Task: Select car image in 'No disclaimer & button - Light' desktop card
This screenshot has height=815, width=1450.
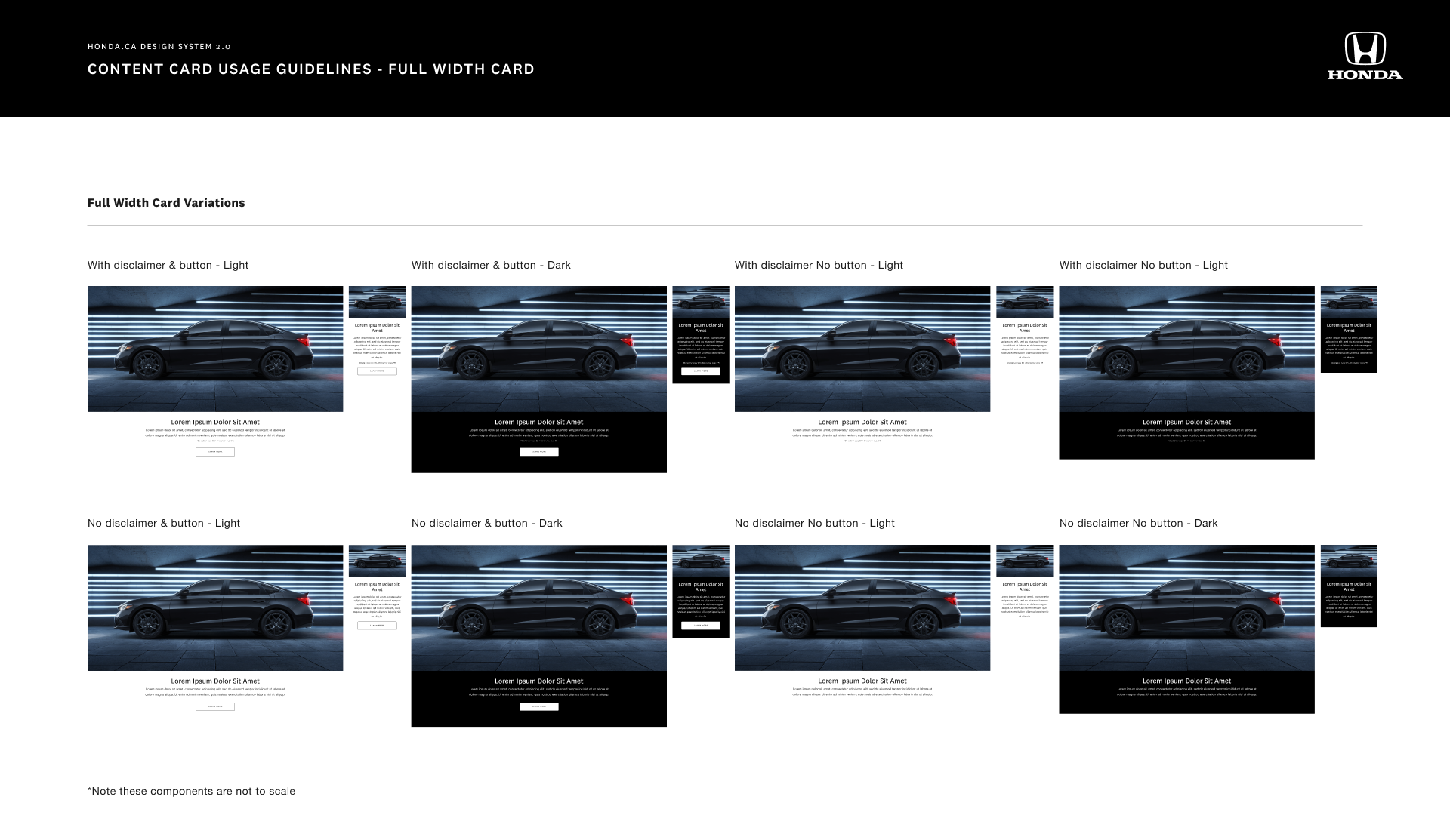Action: pos(215,607)
